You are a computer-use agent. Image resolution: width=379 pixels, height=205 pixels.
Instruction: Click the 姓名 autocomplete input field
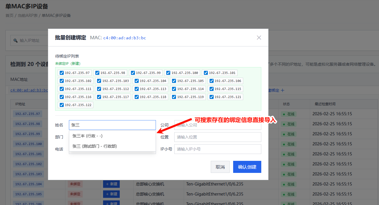click(x=112, y=125)
